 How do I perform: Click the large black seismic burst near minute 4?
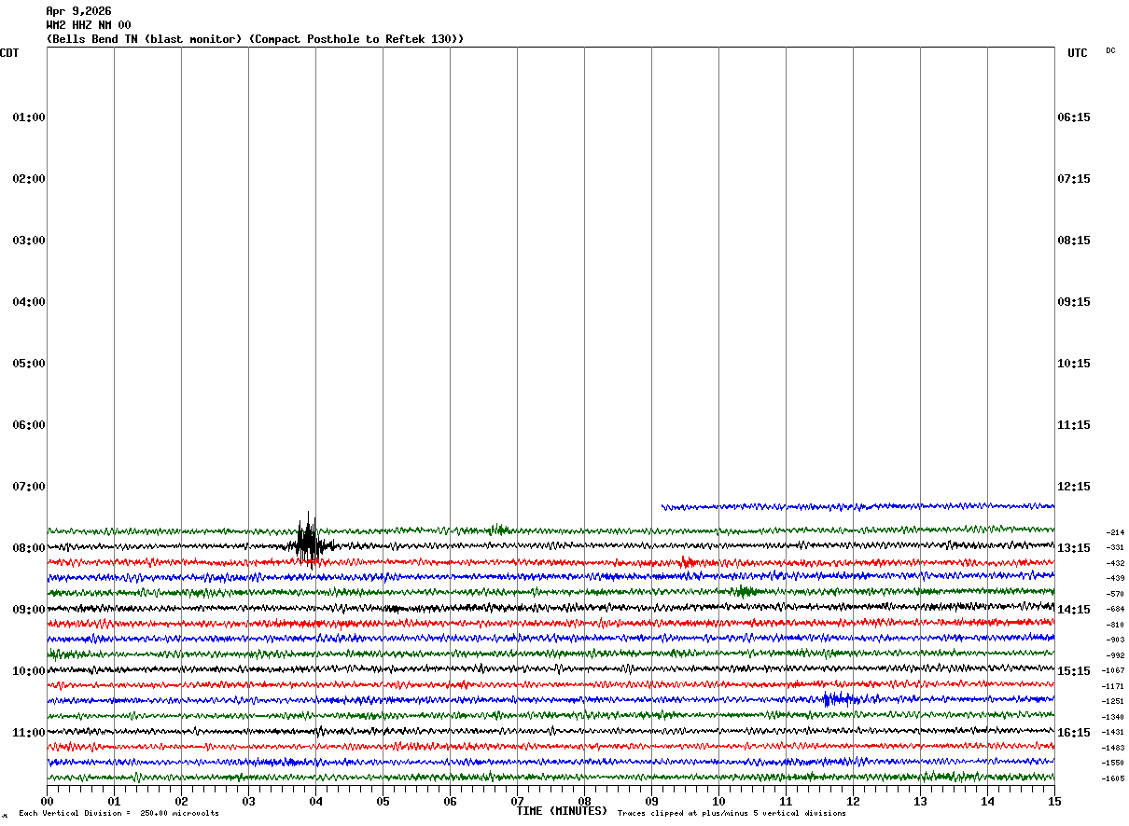point(310,541)
